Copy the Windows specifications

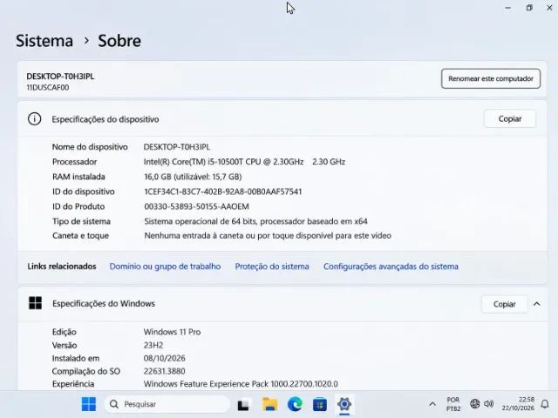pos(504,304)
